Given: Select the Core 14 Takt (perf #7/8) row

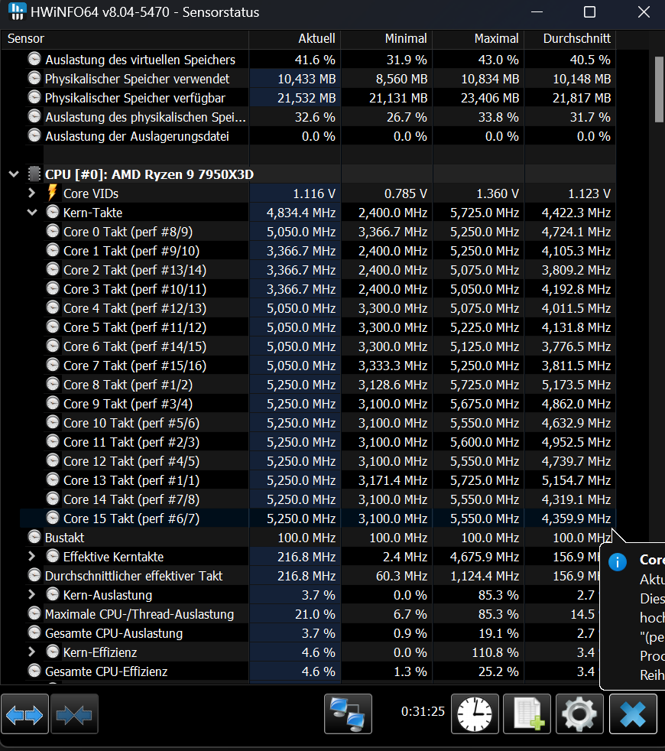Looking at the screenshot, I should [x=318, y=499].
